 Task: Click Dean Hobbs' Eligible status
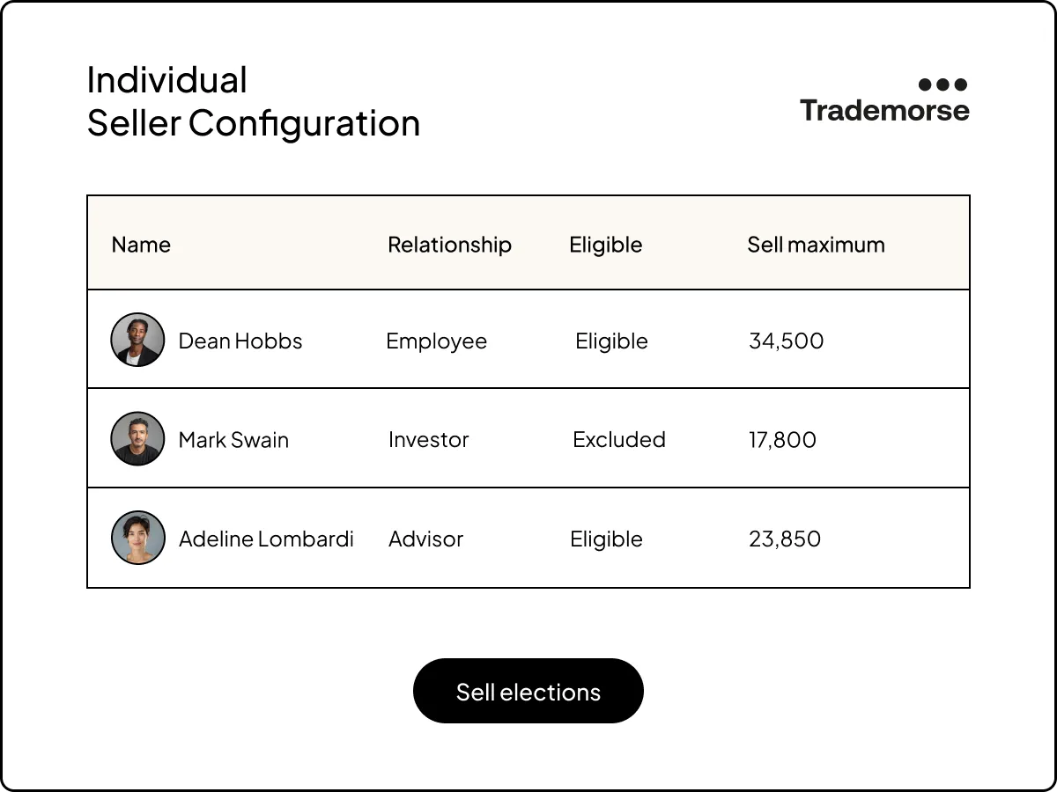point(611,341)
